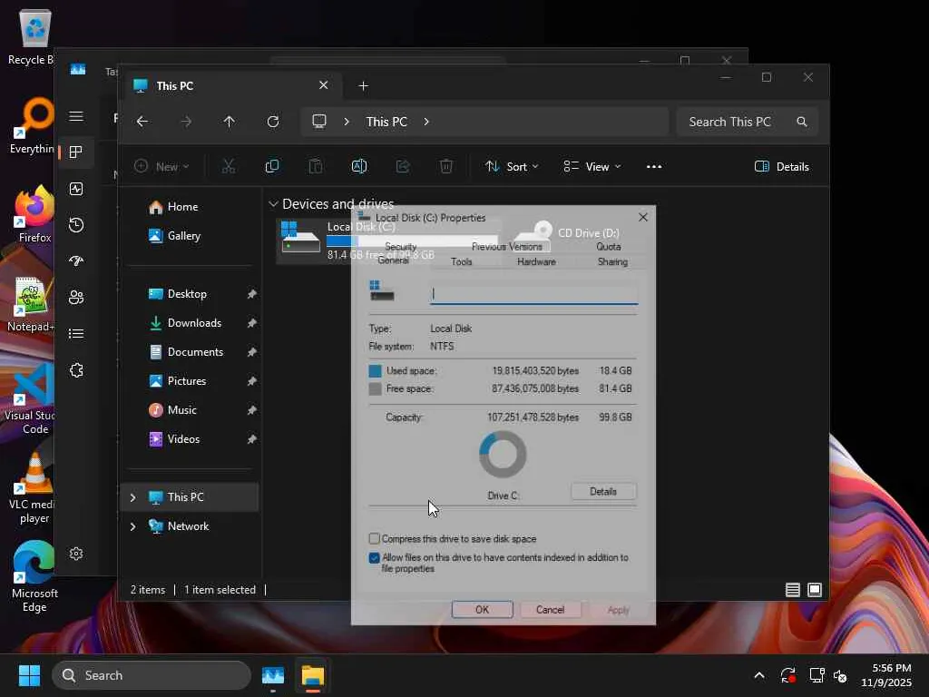The image size is (929, 697).
Task: Open Task Manager Performance page icon
Action: coord(76,189)
